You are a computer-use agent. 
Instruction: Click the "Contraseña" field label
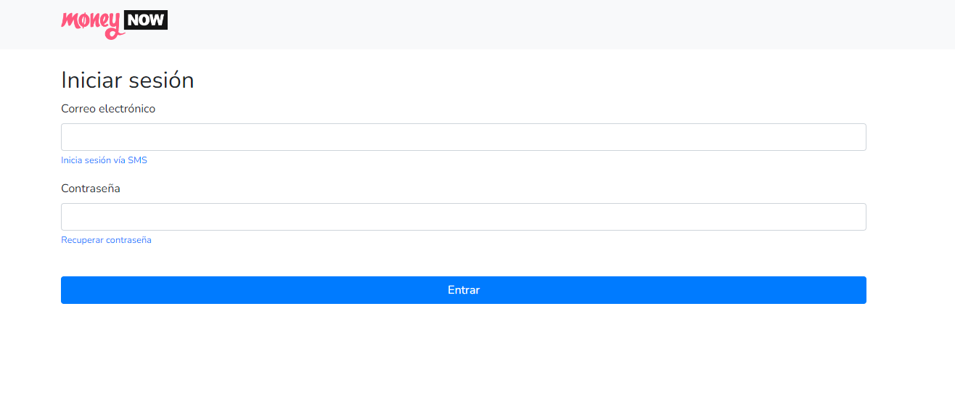pyautogui.click(x=91, y=189)
